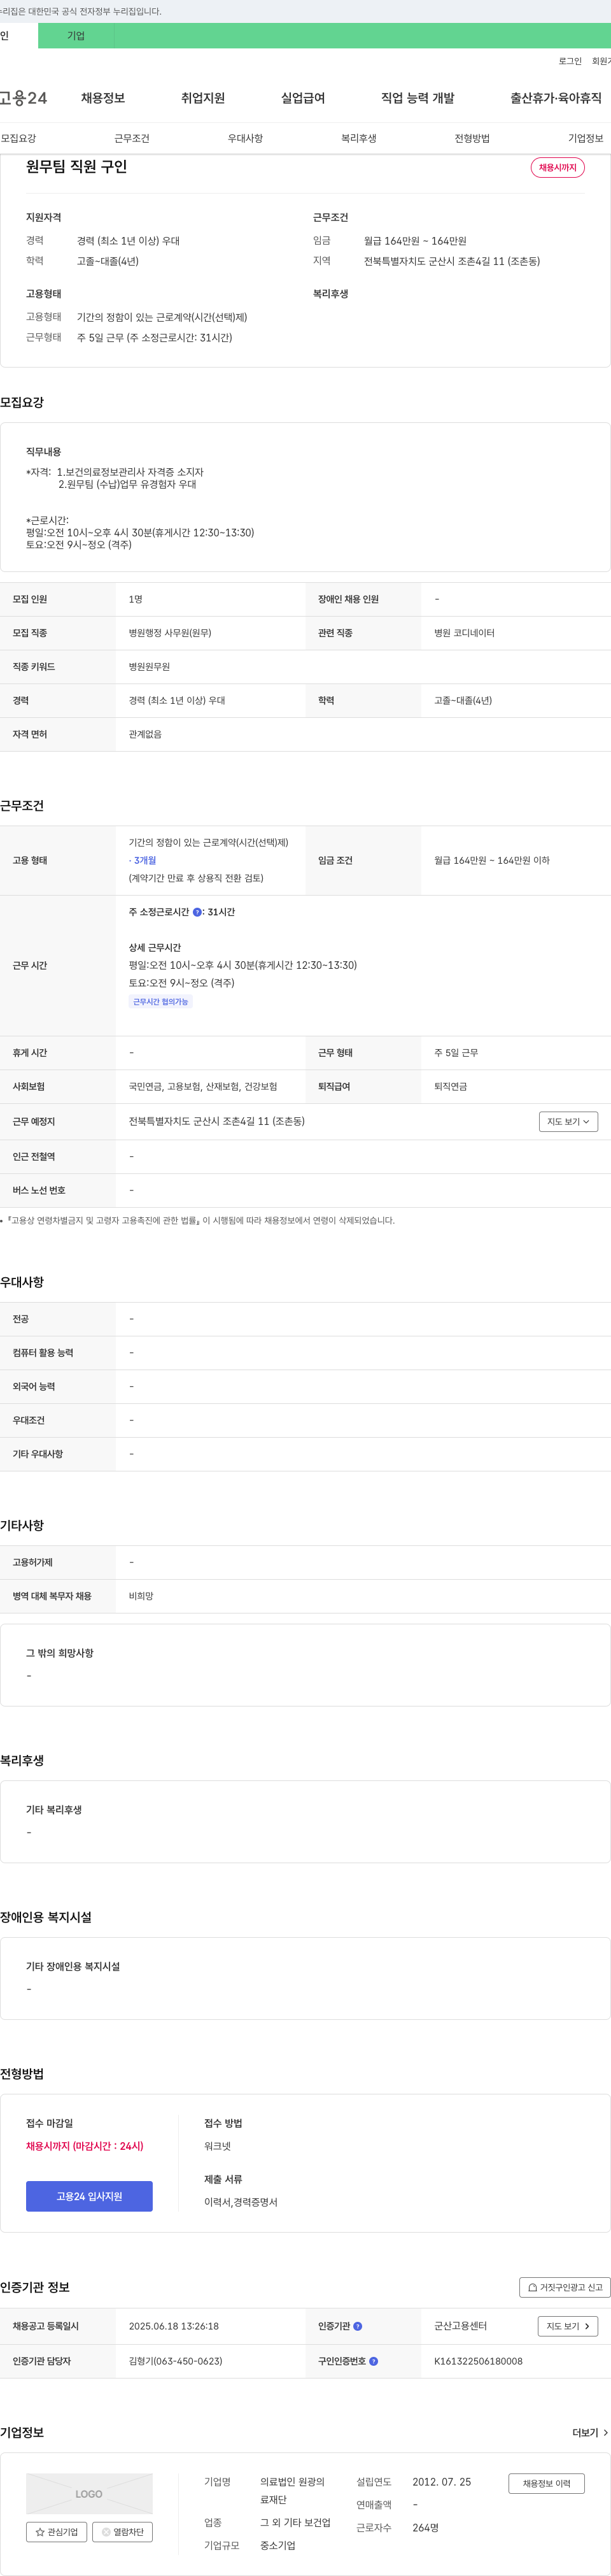Open the 실업급여 menu
This screenshot has height=2576, width=611.
click(x=302, y=98)
